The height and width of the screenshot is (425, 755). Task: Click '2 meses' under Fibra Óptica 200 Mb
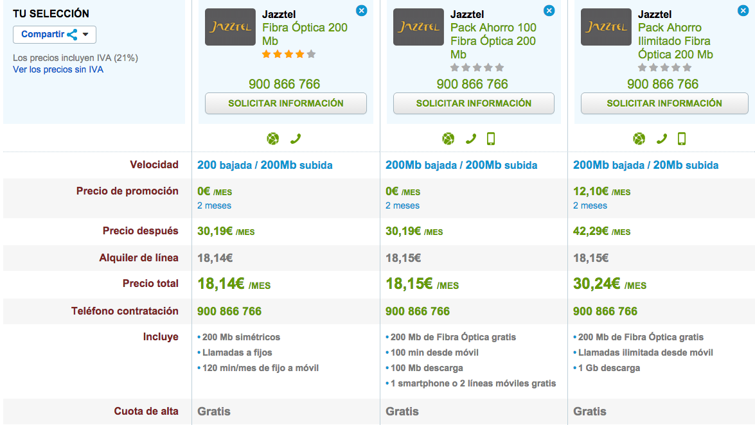click(x=214, y=205)
